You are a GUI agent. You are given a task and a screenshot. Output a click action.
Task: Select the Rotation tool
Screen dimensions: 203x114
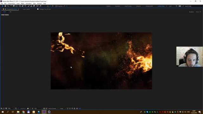tap(11, 6)
